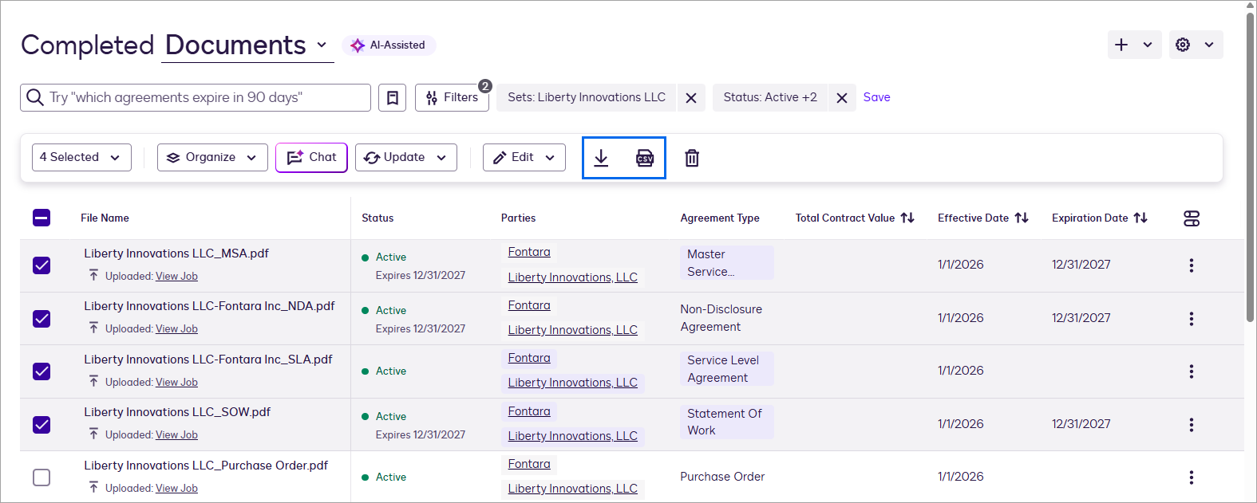Click the download documents icon

click(x=601, y=158)
